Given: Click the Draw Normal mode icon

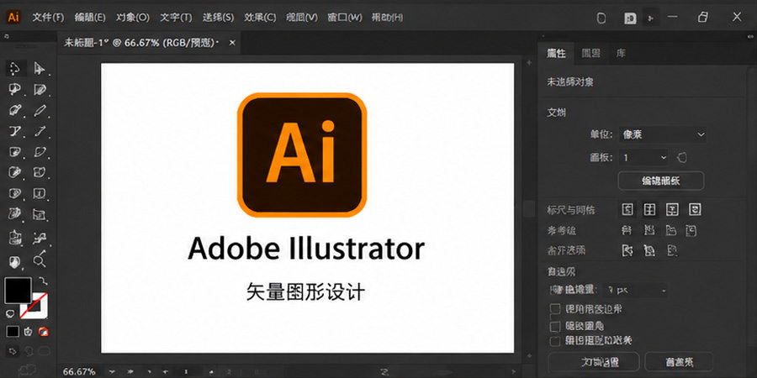Looking at the screenshot, I should coord(13,350).
